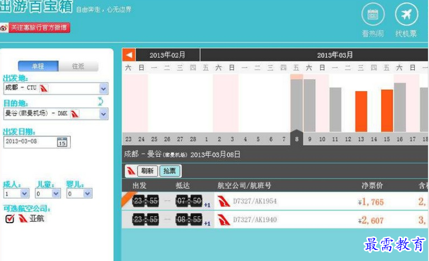
Task: Click the 刷新 refresh button
Action: point(148,171)
